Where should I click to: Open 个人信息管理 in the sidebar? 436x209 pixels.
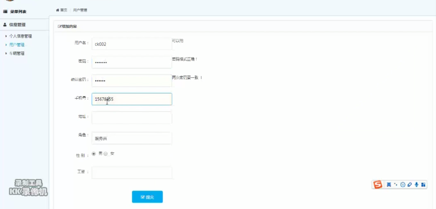click(x=21, y=36)
